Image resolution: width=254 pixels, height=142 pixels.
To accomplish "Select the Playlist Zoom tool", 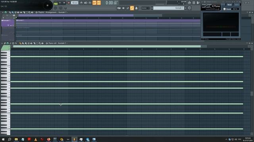I will point(29,12).
